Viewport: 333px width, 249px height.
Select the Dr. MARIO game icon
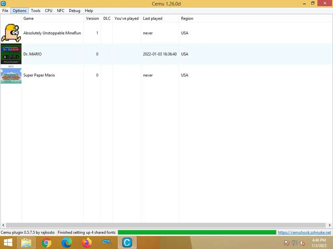pyautogui.click(x=11, y=54)
